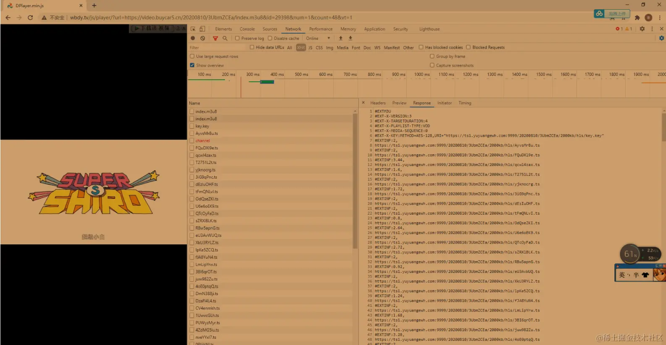Click the red error count indicator
The height and width of the screenshot is (345, 666).
(619, 29)
